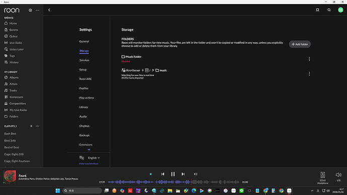Open settings gear icon next to Roon logo
347x195 pixels.
tap(30, 10)
